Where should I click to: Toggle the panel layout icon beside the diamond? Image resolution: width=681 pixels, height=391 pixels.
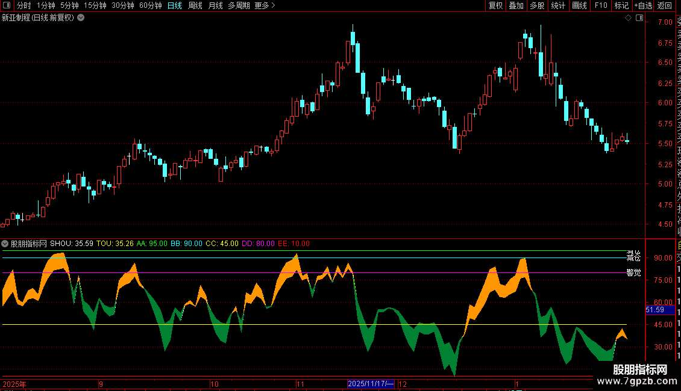639,18
